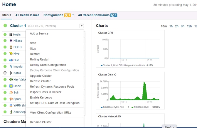Choose Enable Kerberos in cluster menu

coord(41,97)
